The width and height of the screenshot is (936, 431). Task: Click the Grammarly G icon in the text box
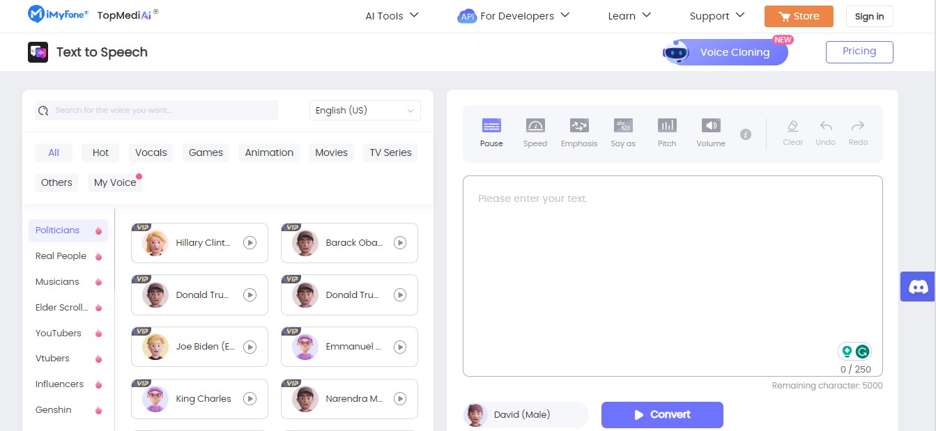click(x=863, y=352)
